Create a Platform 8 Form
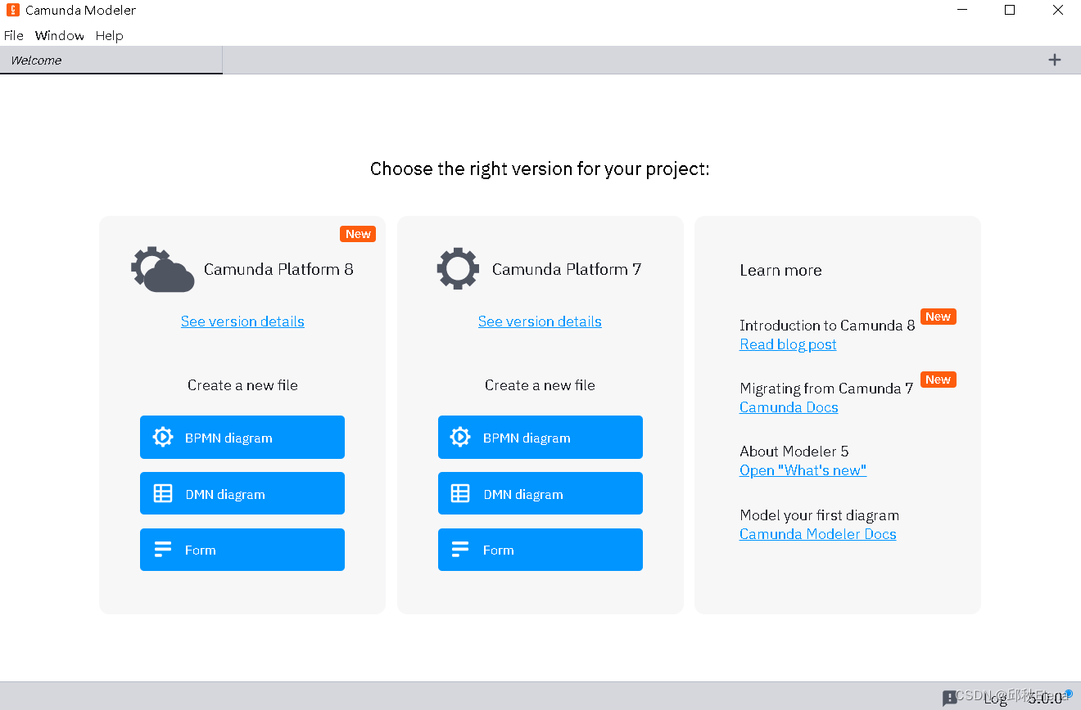Screen dimensions: 1081x710 pyautogui.click(x=242, y=550)
